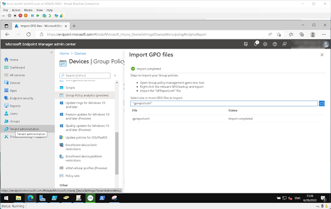The height and width of the screenshot is (209, 331).
Task: Open the Media menu
Action: pyautogui.click(x=28, y=10)
